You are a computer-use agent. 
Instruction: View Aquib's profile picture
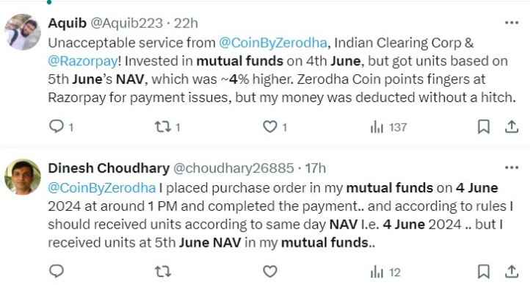click(x=23, y=32)
